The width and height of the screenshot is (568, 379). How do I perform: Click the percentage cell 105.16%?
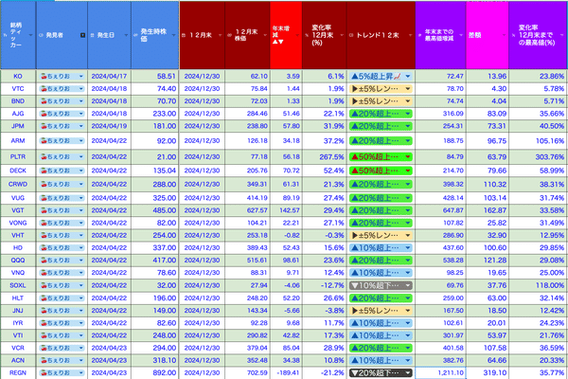pyautogui.click(x=539, y=141)
